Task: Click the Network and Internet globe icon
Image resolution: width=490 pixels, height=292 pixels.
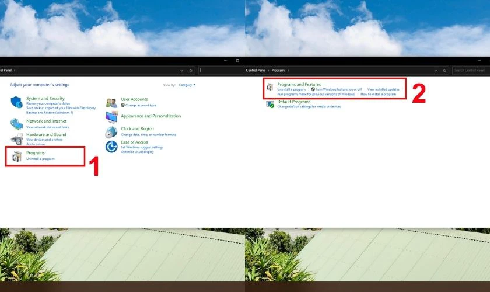Action: click(x=16, y=124)
